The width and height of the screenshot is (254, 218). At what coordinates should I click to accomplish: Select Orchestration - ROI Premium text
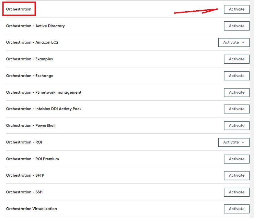click(32, 159)
